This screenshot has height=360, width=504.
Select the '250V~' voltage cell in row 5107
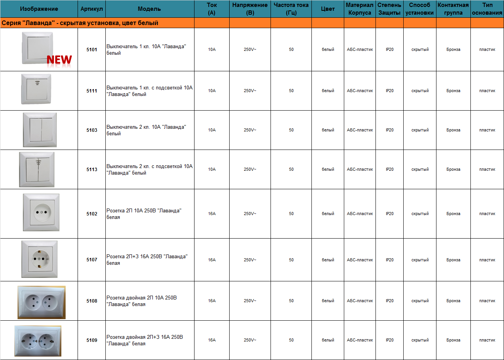coord(250,260)
